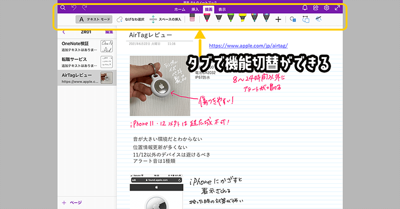Viewport: 400px width, 209px height.
Task: Switch to ホーム tab
Action: 180,9
